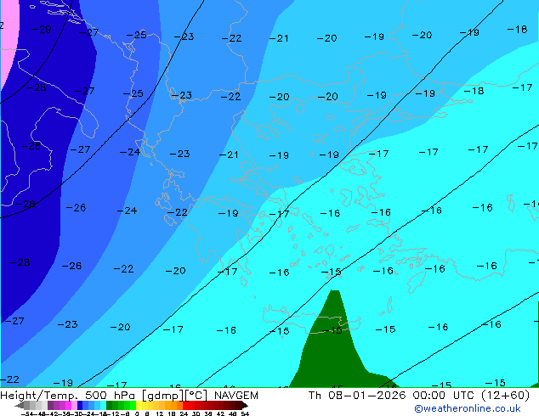Click the cyan legend color swatch
The width and height of the screenshot is (539, 416).
click(x=104, y=405)
